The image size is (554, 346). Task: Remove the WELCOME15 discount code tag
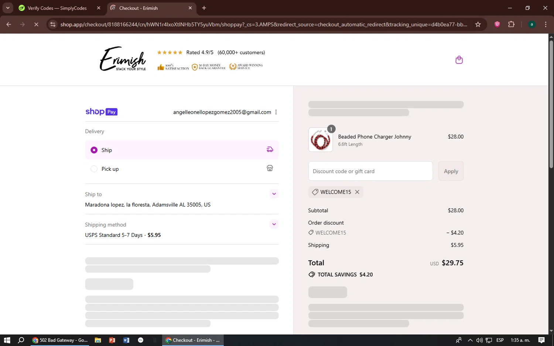pyautogui.click(x=357, y=192)
